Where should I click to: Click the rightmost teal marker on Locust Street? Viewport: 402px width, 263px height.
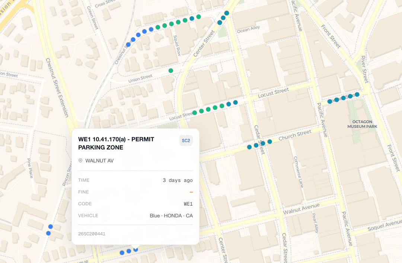235,102
